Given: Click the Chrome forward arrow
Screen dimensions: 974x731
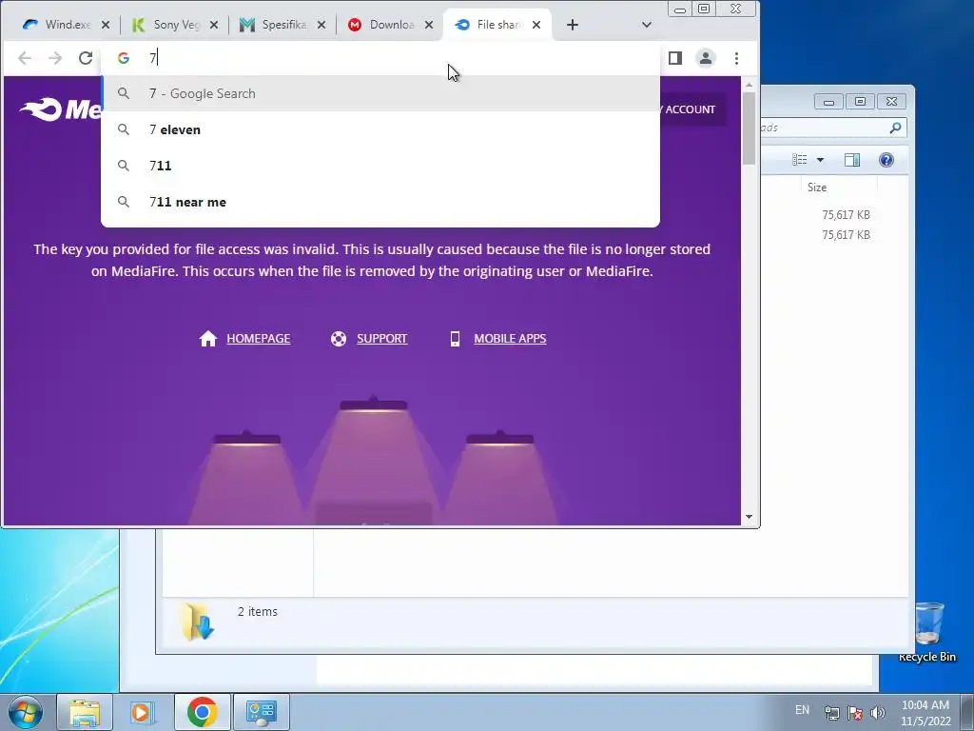Looking at the screenshot, I should (x=55, y=58).
